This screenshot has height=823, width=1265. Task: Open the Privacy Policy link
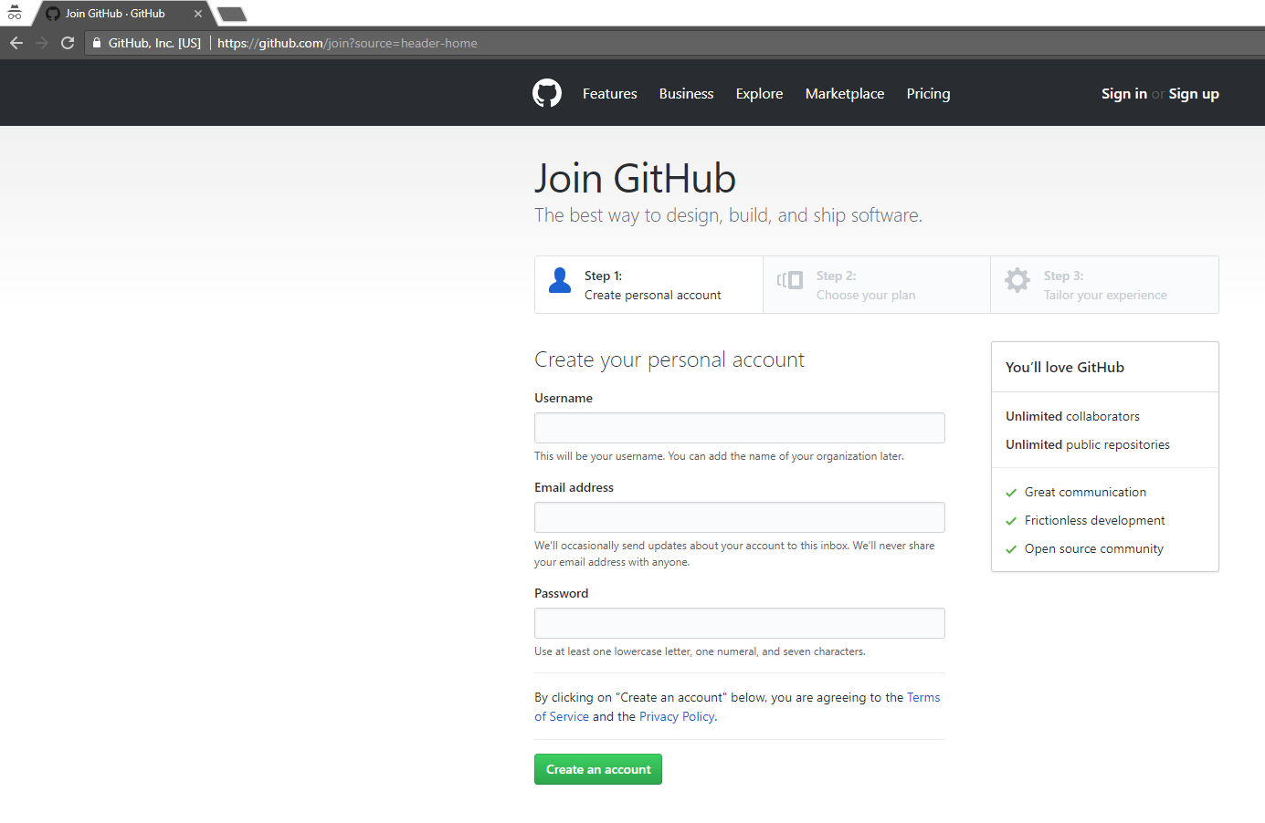click(677, 716)
